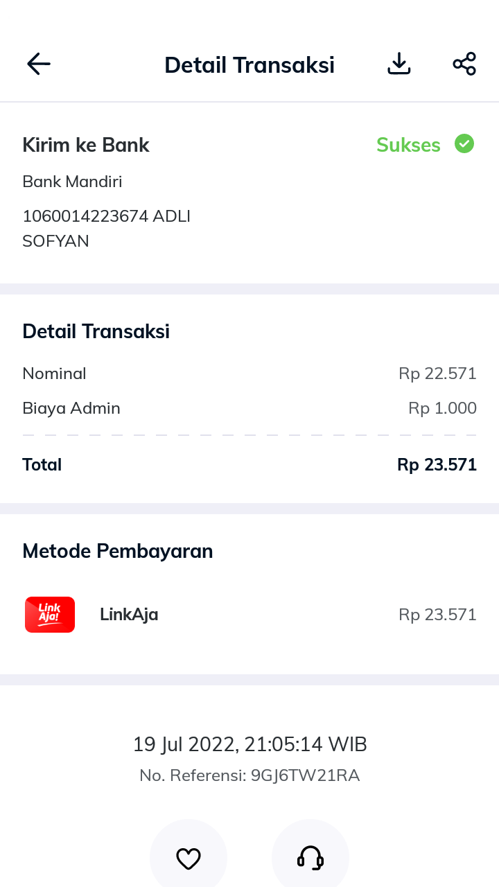
Task: Tap the Nominal amount Rp 22.571
Action: (x=437, y=374)
